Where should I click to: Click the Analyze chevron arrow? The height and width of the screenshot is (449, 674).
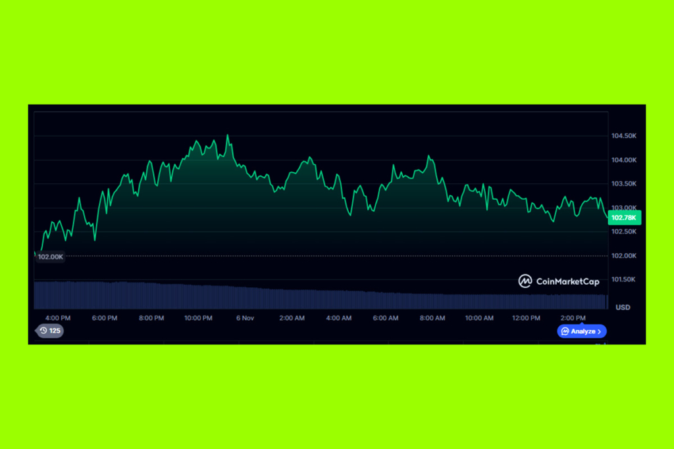pyautogui.click(x=599, y=331)
